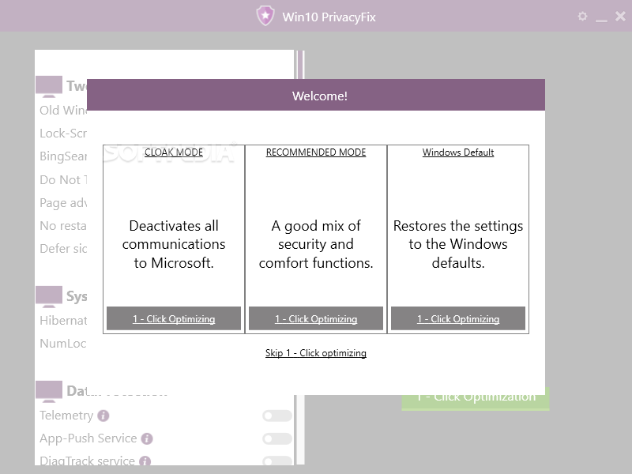This screenshot has height=474, width=632.
Task: Toggle the DiagTrack service switch
Action: click(277, 461)
